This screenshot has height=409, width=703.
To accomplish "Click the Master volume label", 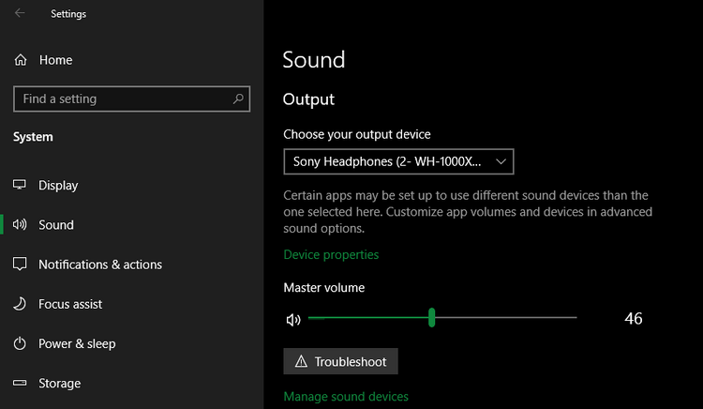I will (323, 287).
